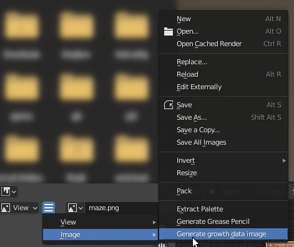This screenshot has height=247, width=294.
Task: Click the editor type icon dropdown above View
Action: [9, 191]
